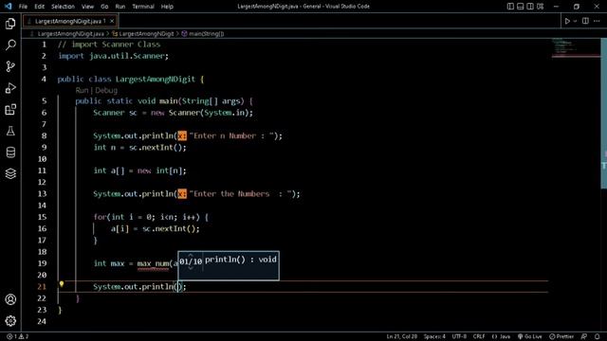Screen dimensions: 607x341
Task: Open the View menu
Action: [87, 7]
